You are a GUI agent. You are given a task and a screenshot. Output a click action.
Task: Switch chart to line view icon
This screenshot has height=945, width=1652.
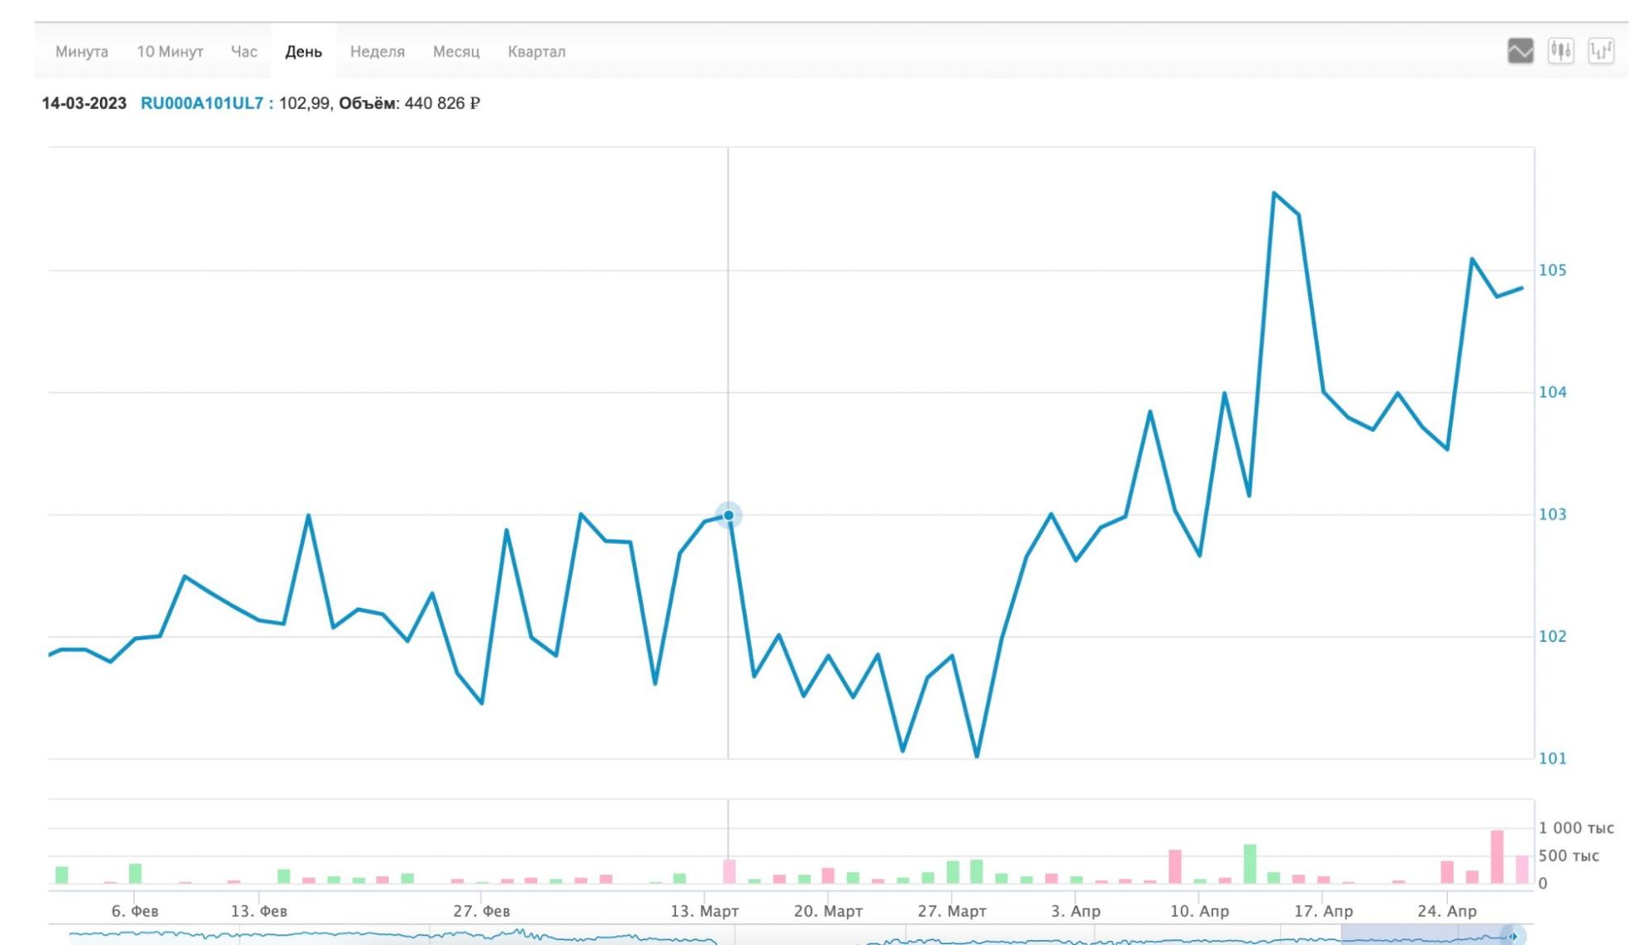pyautogui.click(x=1520, y=51)
